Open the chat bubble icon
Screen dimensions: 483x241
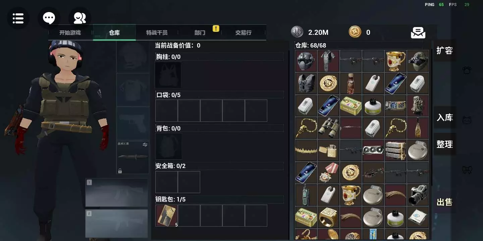tap(49, 18)
